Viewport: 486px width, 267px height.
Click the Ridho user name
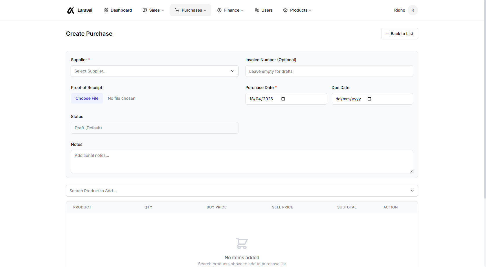click(x=399, y=10)
